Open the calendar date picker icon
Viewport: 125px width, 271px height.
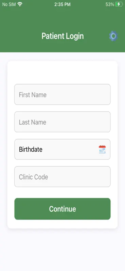click(102, 149)
